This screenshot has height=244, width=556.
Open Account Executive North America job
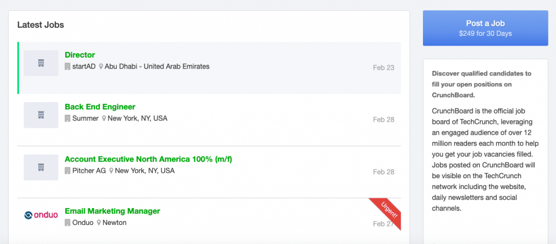tap(148, 159)
